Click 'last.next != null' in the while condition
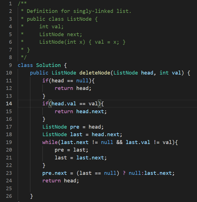 coord(87,142)
